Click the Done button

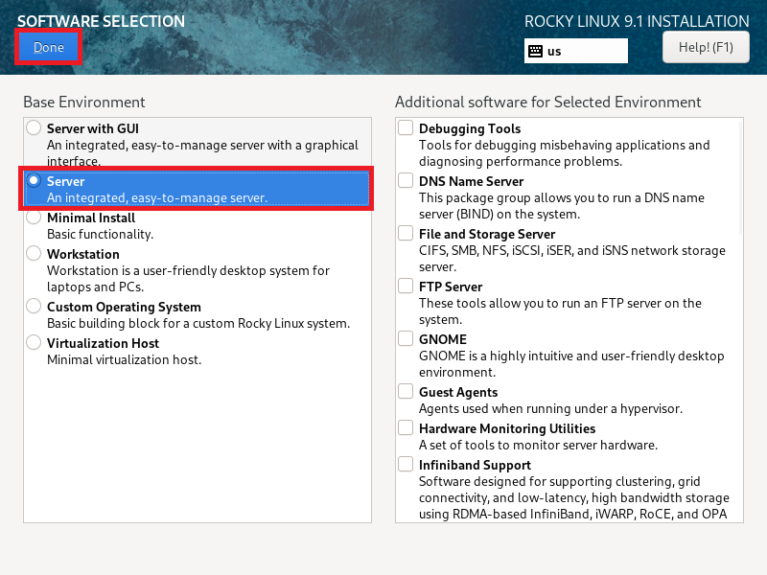[49, 47]
